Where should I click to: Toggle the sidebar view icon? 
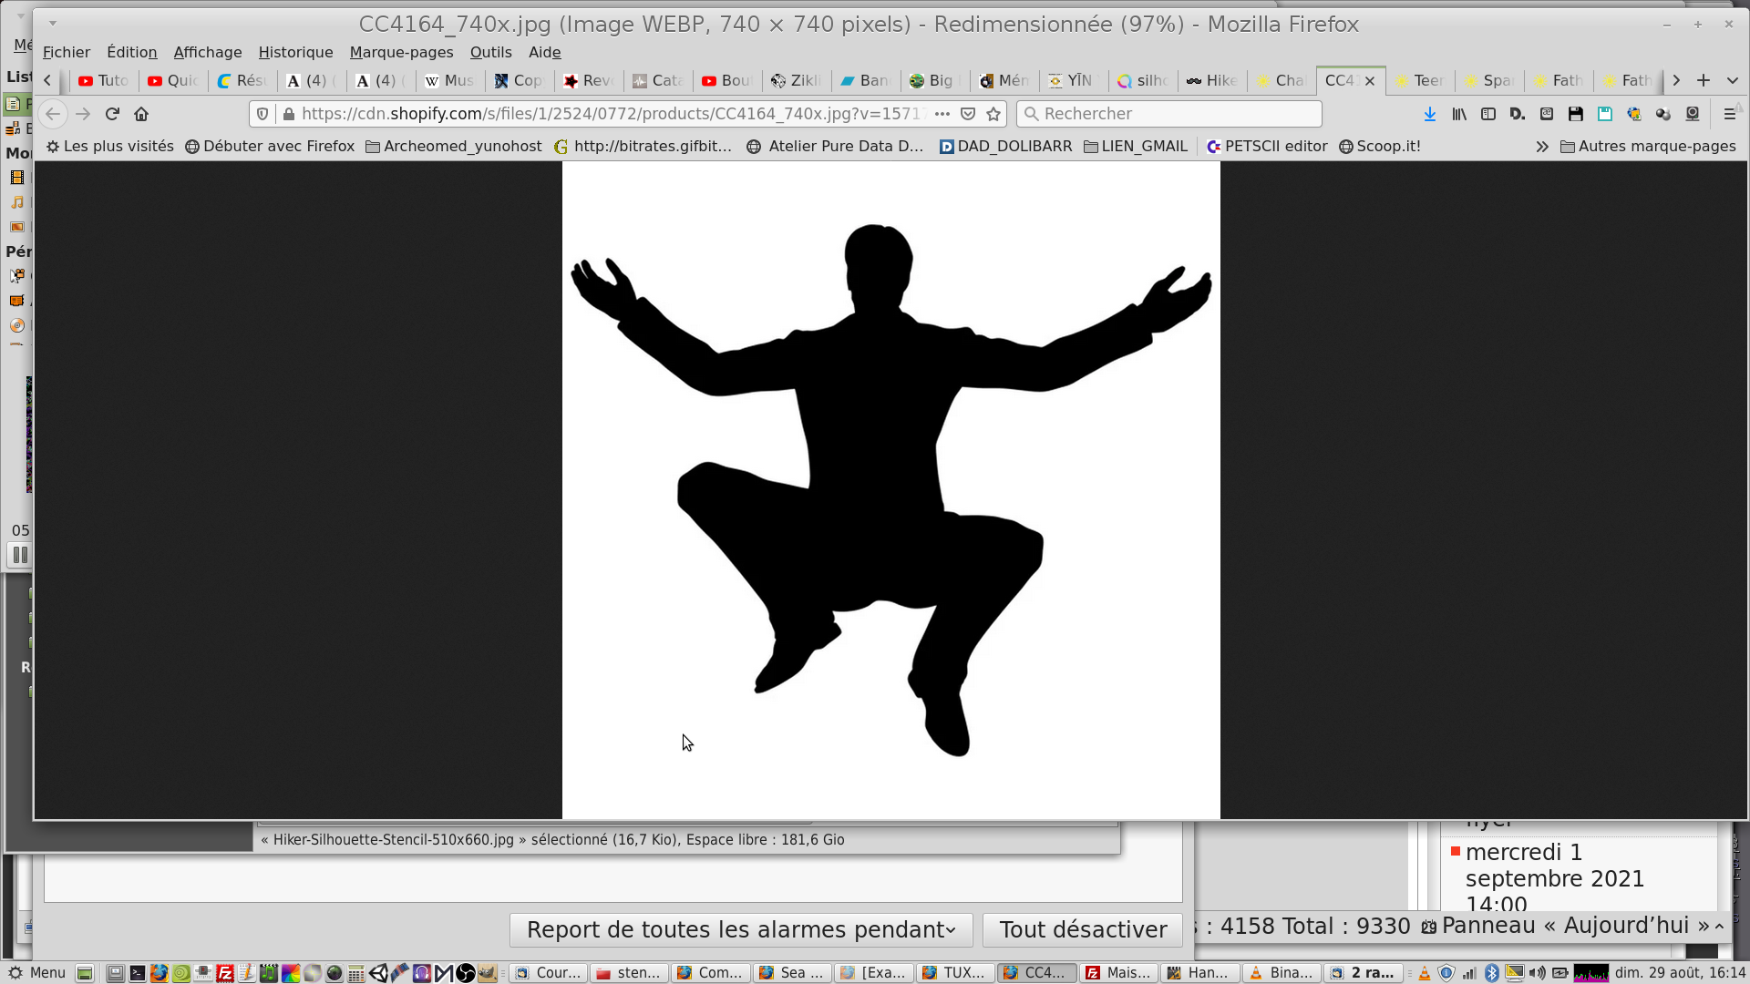pyautogui.click(x=1488, y=114)
